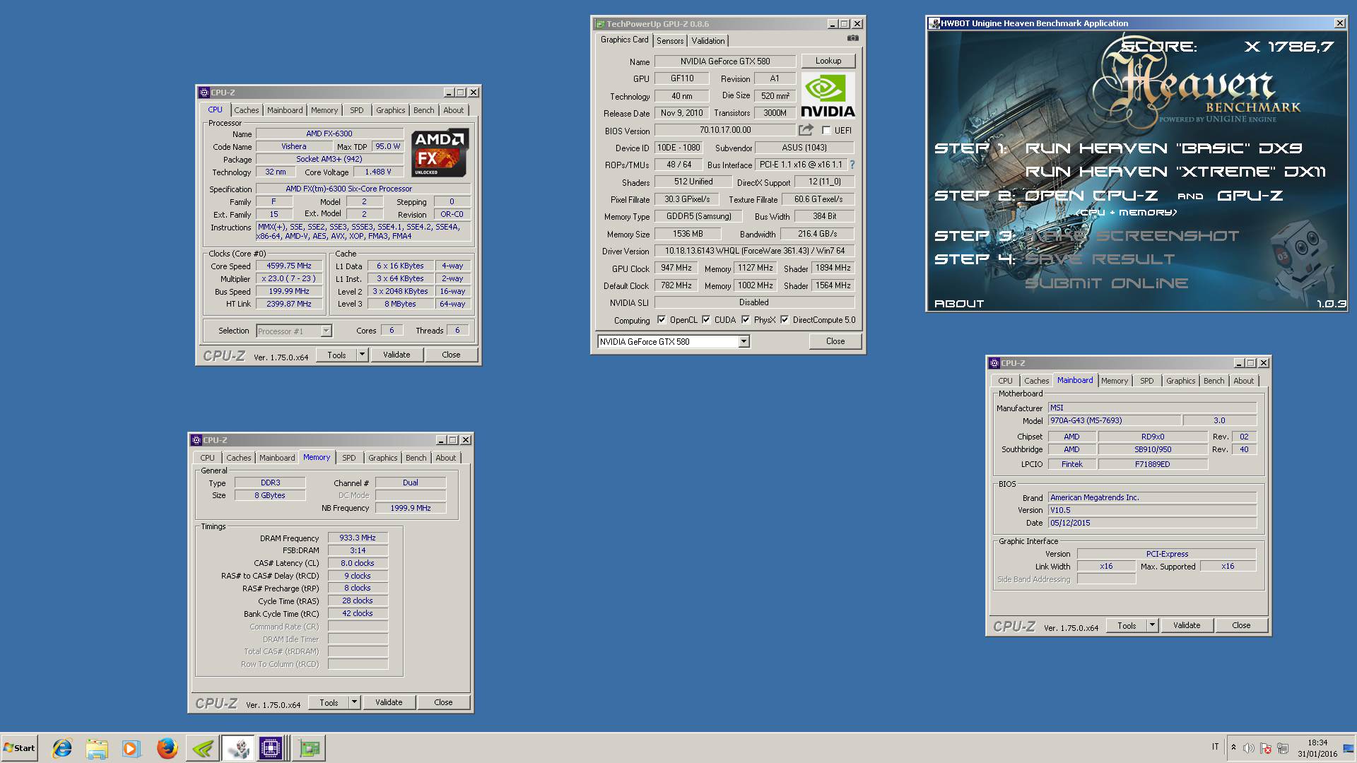
Task: Click the Lookup button in GPU-Z
Action: click(x=828, y=61)
